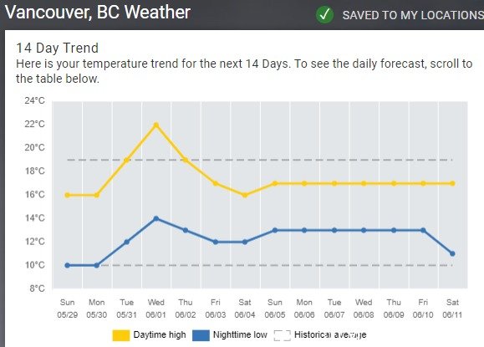Select the Wed 06/01 daytime high peak point
This screenshot has height=347, width=484.
156,125
